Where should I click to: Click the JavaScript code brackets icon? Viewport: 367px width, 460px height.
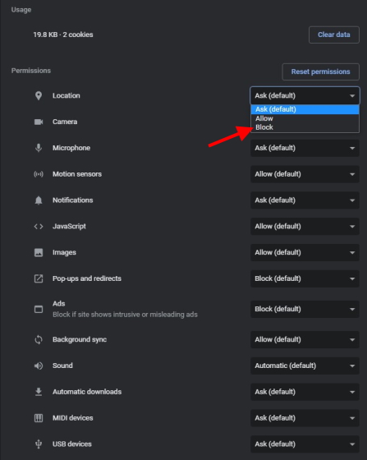[39, 227]
